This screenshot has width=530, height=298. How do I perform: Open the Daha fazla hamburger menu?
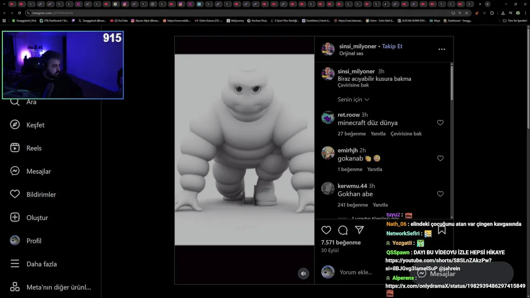(x=34, y=264)
